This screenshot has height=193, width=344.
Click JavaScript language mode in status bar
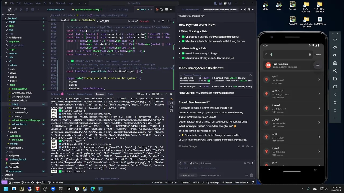[213, 183]
